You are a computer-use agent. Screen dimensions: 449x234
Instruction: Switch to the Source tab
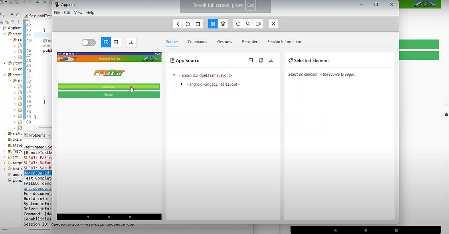(172, 42)
